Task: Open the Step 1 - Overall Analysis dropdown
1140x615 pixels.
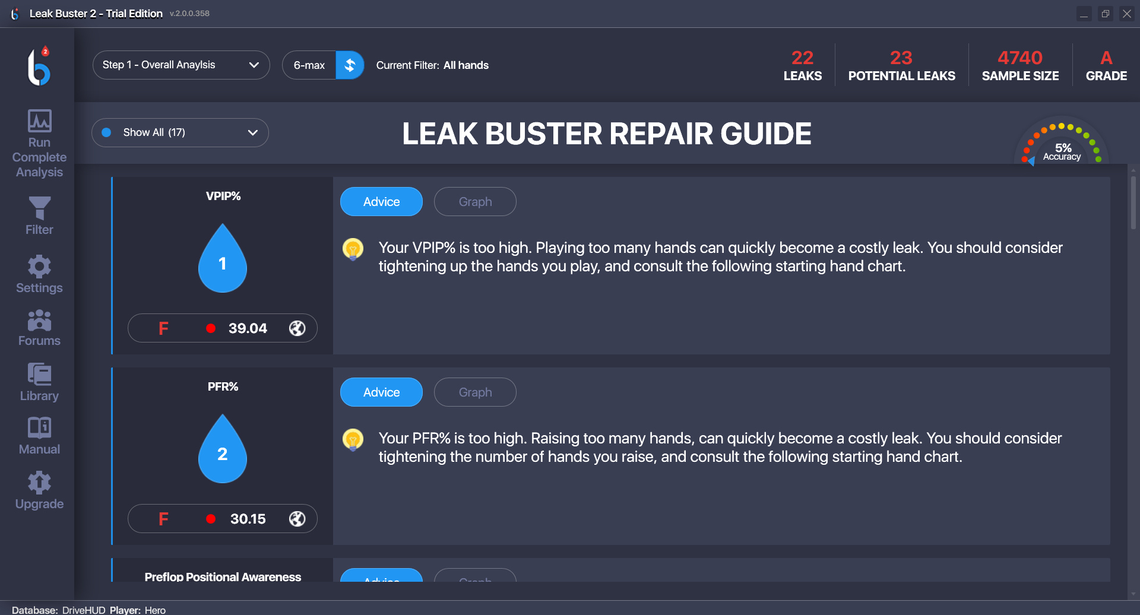Action: pyautogui.click(x=181, y=65)
